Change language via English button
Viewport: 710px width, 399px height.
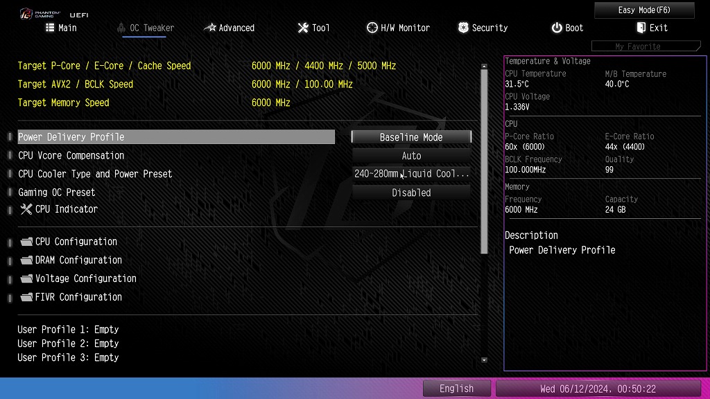[456, 389]
